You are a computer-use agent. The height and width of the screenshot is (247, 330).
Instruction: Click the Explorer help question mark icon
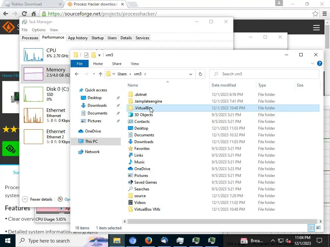pos(319,63)
